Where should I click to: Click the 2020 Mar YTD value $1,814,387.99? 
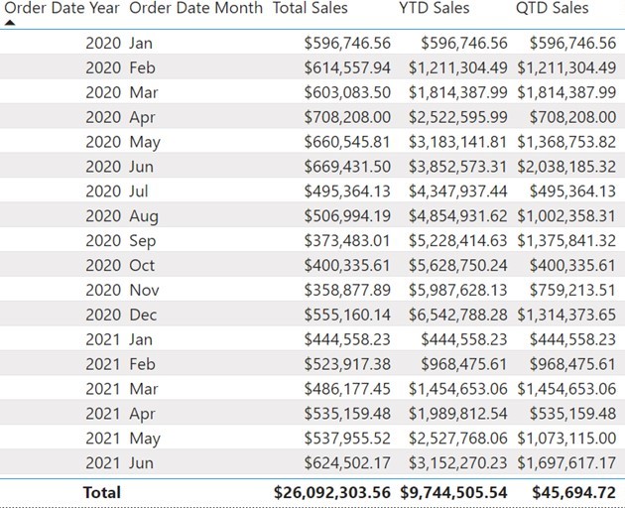click(x=457, y=92)
